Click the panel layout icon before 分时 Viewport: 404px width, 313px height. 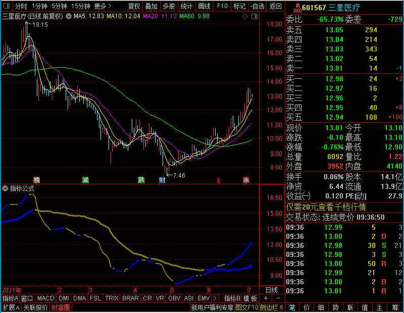pos(7,6)
